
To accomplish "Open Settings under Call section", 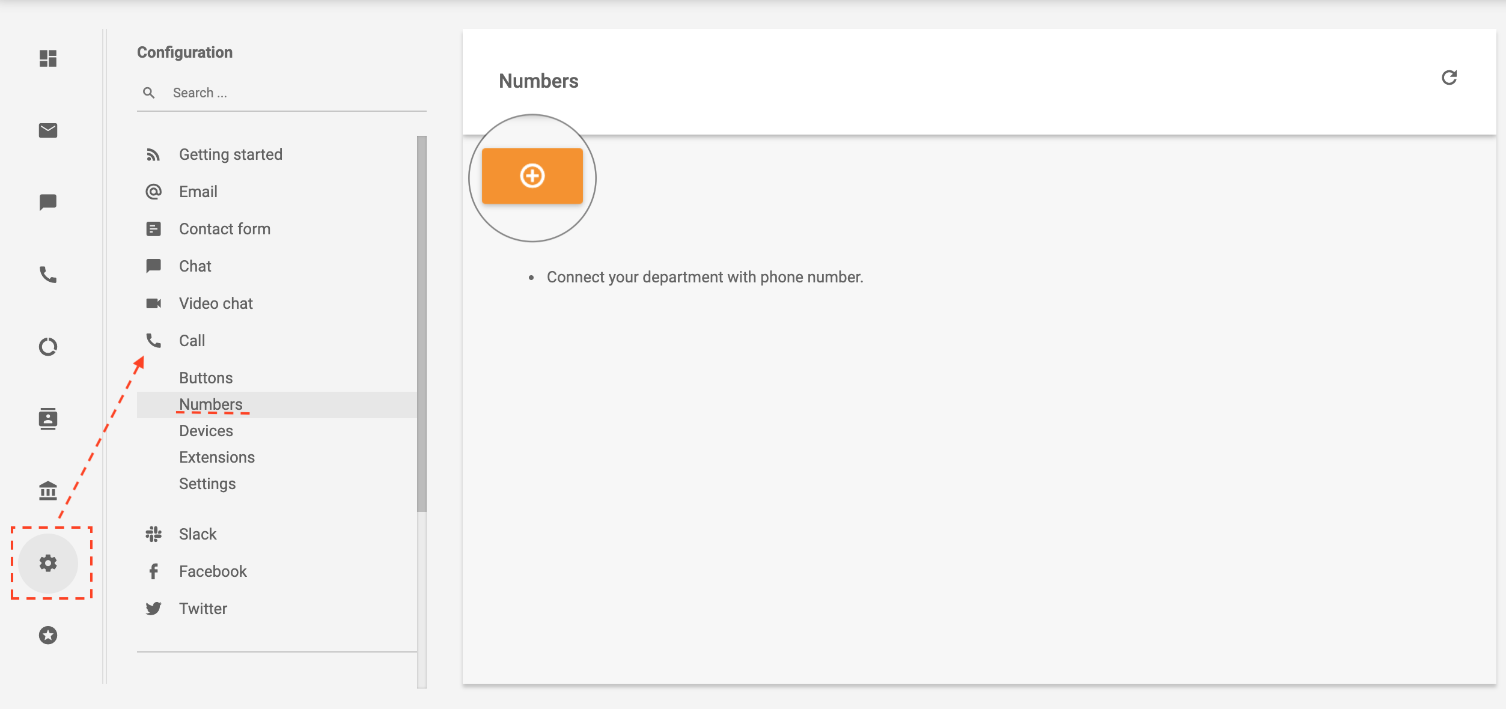I will tap(207, 483).
